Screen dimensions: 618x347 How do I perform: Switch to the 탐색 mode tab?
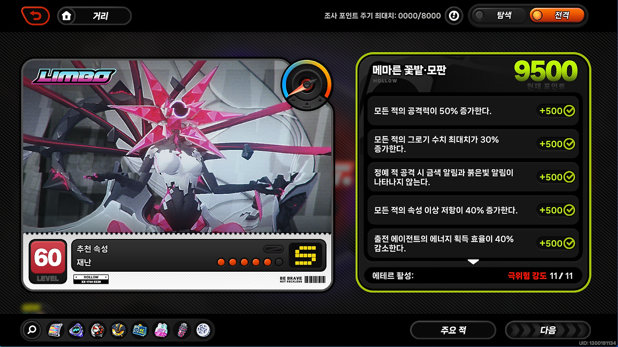point(499,15)
